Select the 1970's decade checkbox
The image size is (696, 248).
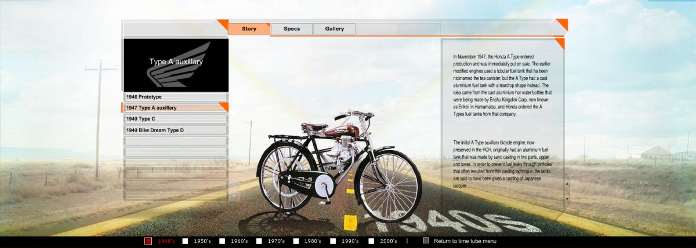click(259, 241)
